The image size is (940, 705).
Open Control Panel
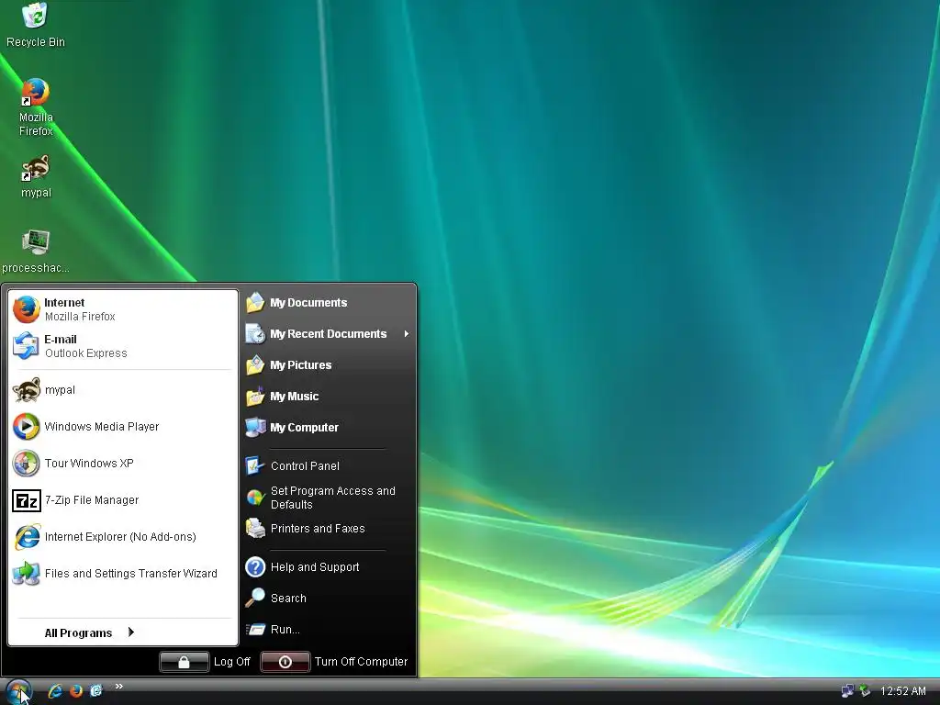click(x=328, y=465)
